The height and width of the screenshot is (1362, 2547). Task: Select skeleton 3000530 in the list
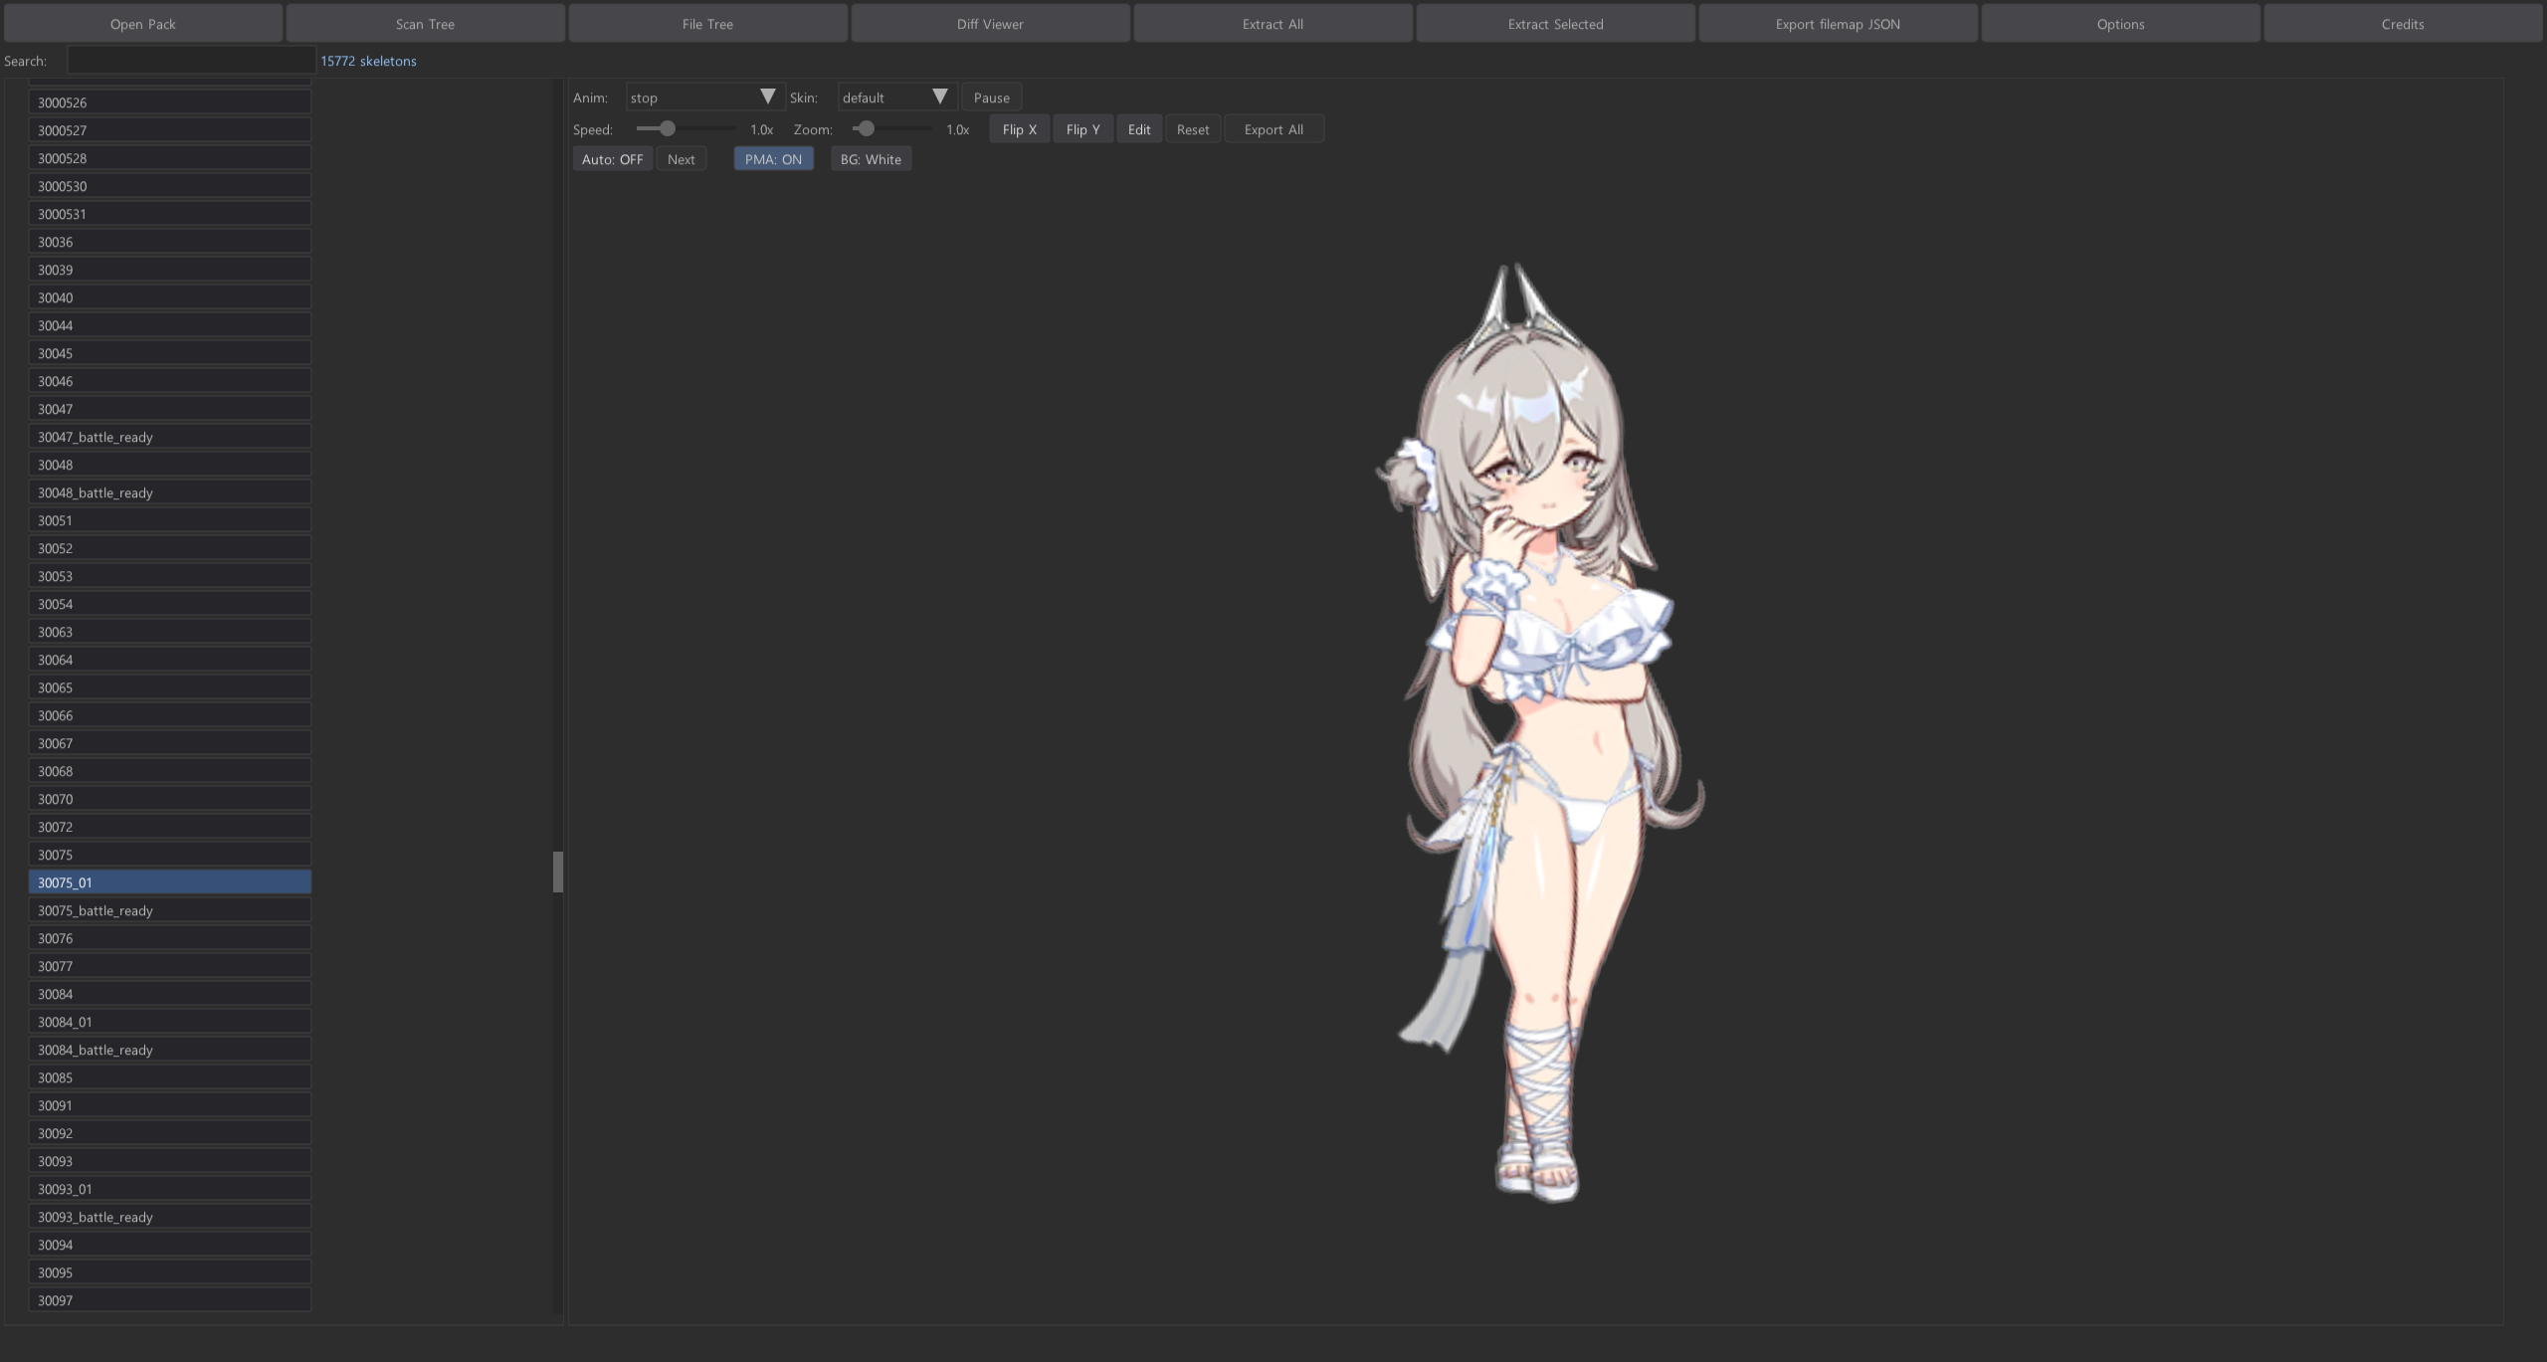170,186
